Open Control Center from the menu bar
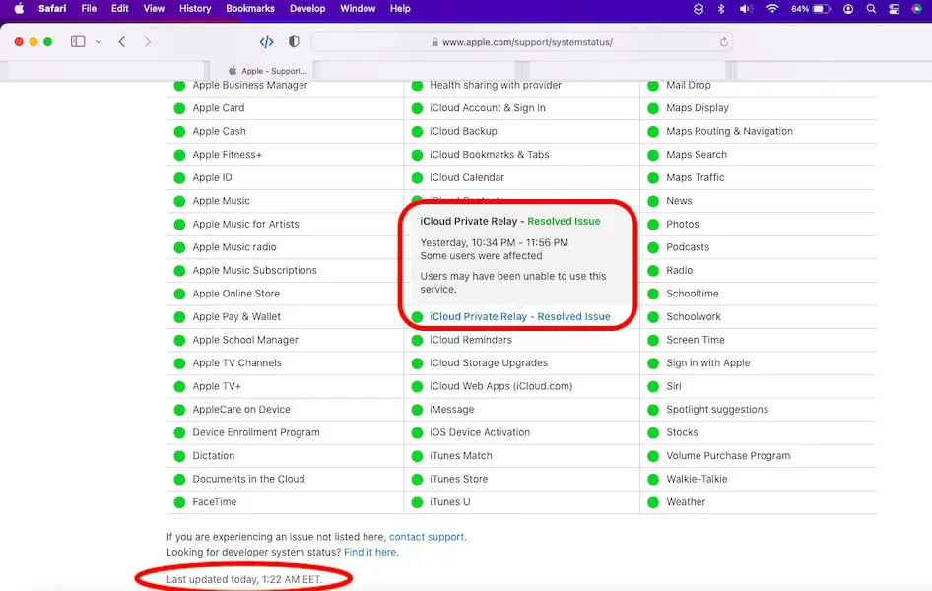Image resolution: width=932 pixels, height=591 pixels. (x=895, y=9)
